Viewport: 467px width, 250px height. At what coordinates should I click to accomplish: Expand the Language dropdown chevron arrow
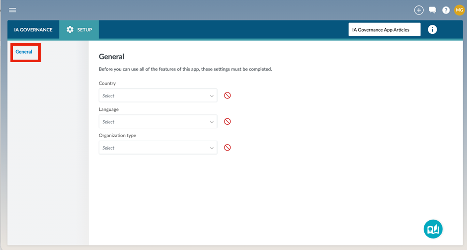coord(212,122)
